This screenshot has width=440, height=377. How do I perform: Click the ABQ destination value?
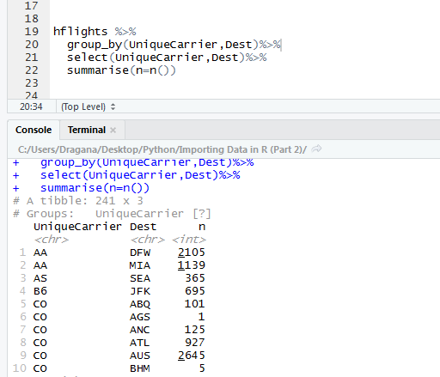tap(140, 304)
